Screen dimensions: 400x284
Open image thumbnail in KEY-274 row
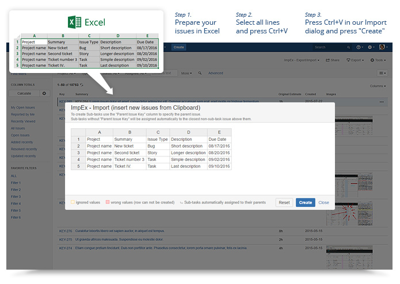[x=349, y=257]
